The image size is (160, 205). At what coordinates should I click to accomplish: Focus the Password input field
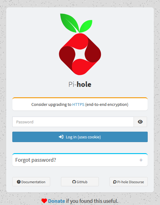(x=73, y=122)
